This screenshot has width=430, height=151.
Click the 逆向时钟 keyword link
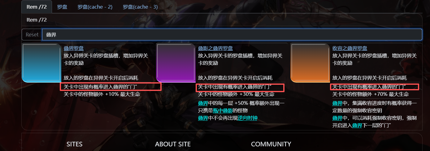click(248, 118)
